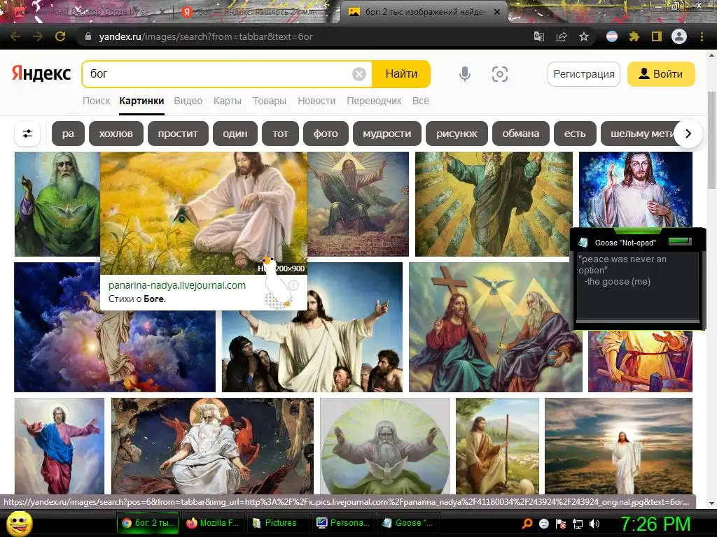Open the Persona... taskbar button

pos(343,523)
